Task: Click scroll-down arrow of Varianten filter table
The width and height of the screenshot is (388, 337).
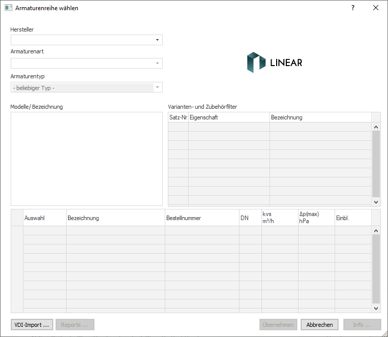Action: click(376, 202)
